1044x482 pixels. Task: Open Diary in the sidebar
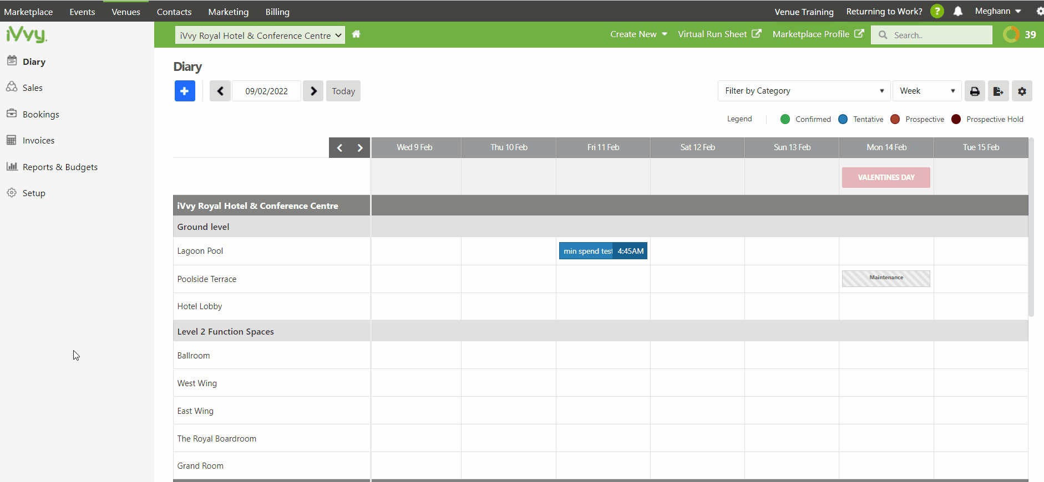34,61
